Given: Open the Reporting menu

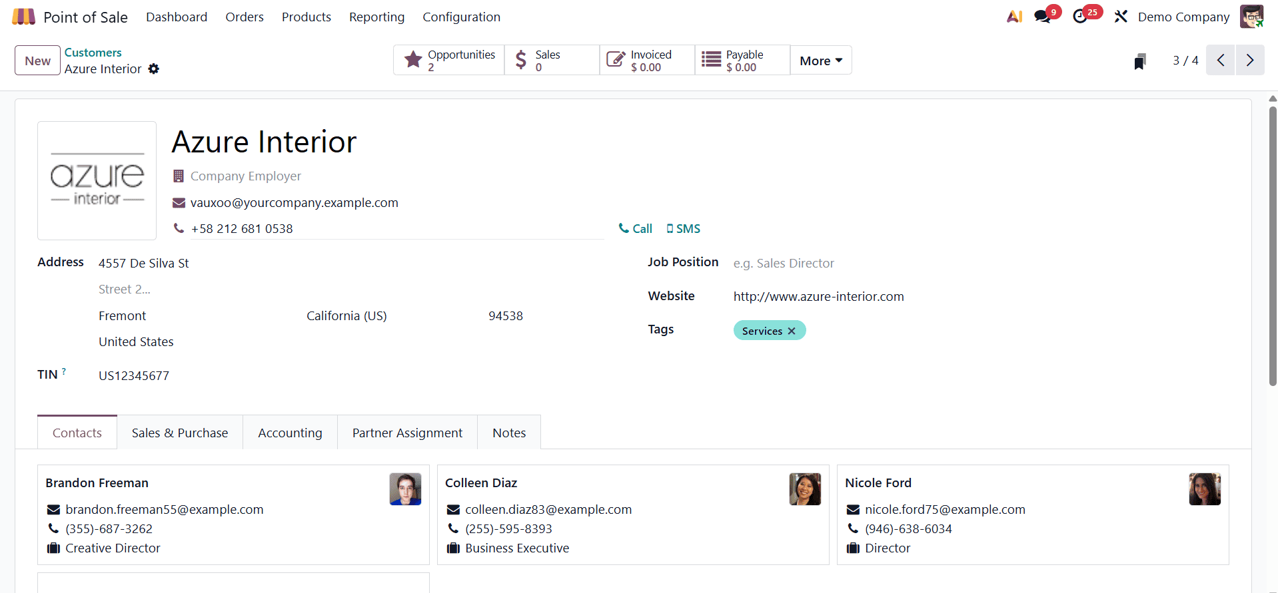Looking at the screenshot, I should click(376, 17).
